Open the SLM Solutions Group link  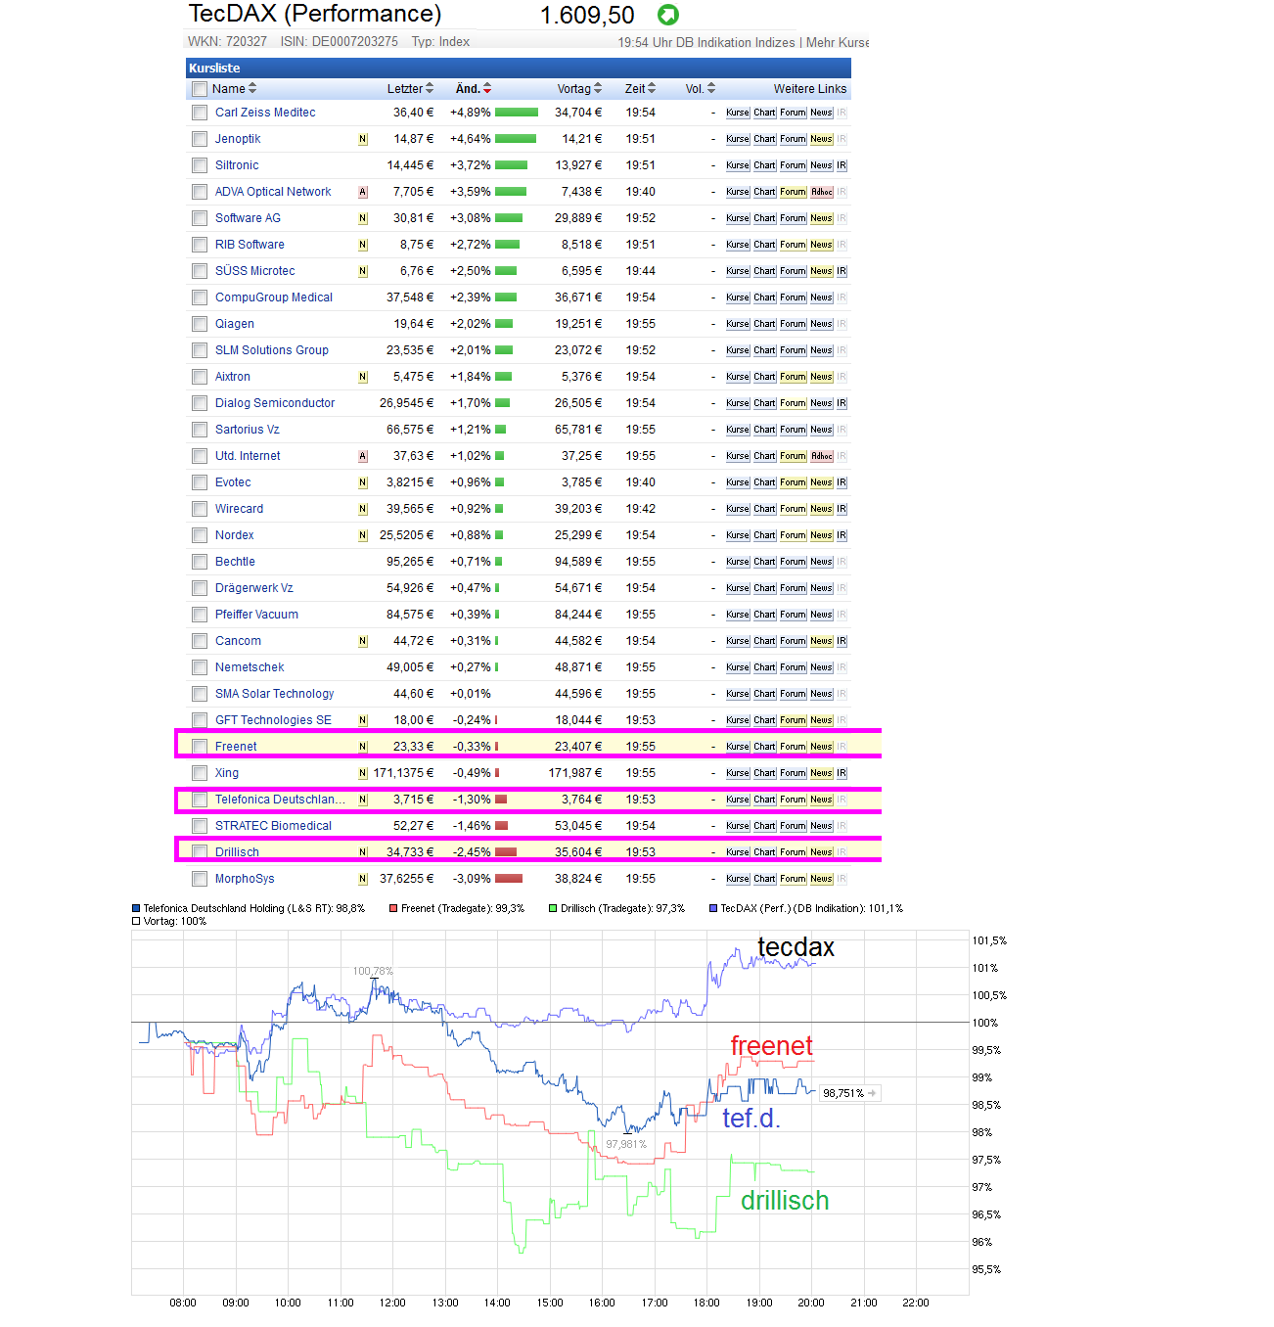point(272,350)
